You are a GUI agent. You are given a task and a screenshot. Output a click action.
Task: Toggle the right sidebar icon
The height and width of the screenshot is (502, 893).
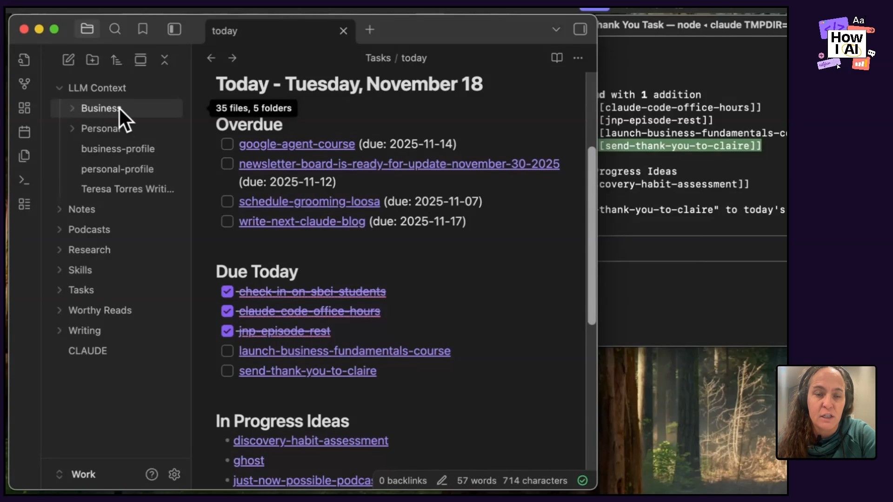[x=580, y=29]
